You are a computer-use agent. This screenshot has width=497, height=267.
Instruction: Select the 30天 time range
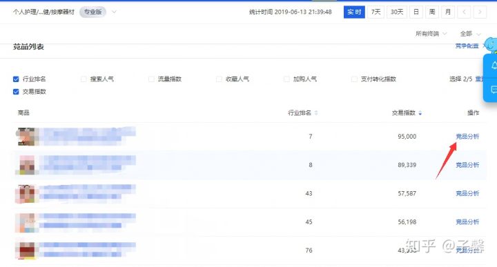(x=397, y=12)
